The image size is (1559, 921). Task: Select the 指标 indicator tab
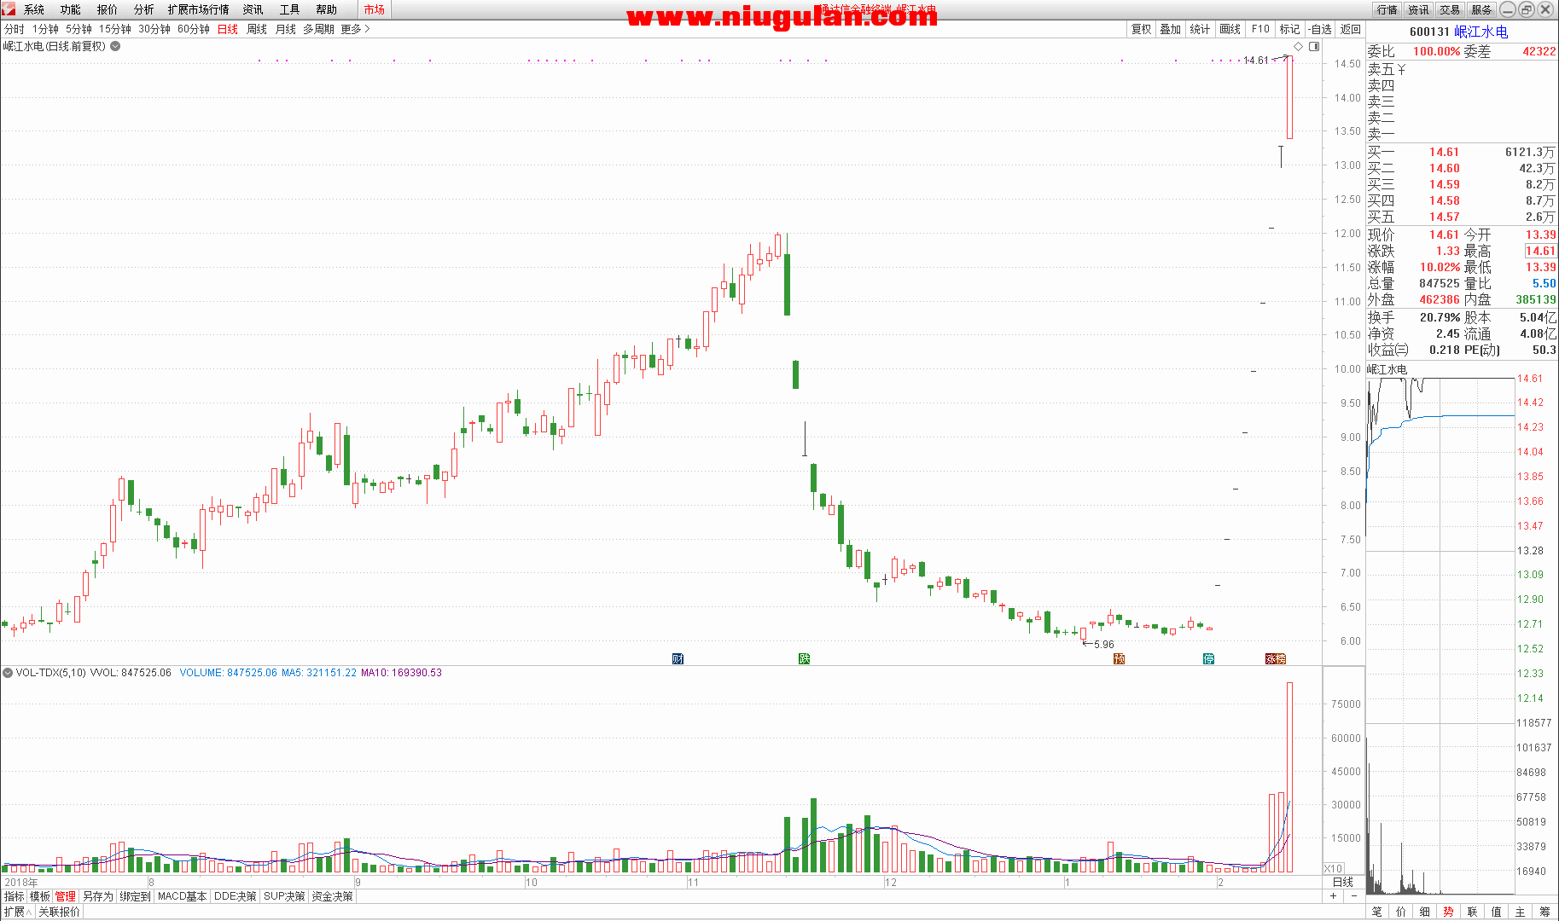coord(15,896)
